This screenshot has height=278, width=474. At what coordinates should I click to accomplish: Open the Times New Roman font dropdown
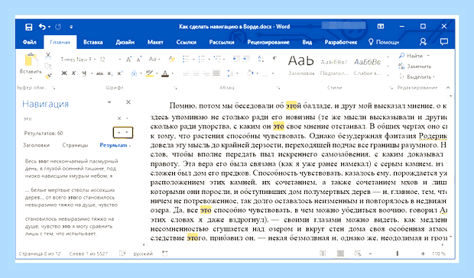coord(78,60)
